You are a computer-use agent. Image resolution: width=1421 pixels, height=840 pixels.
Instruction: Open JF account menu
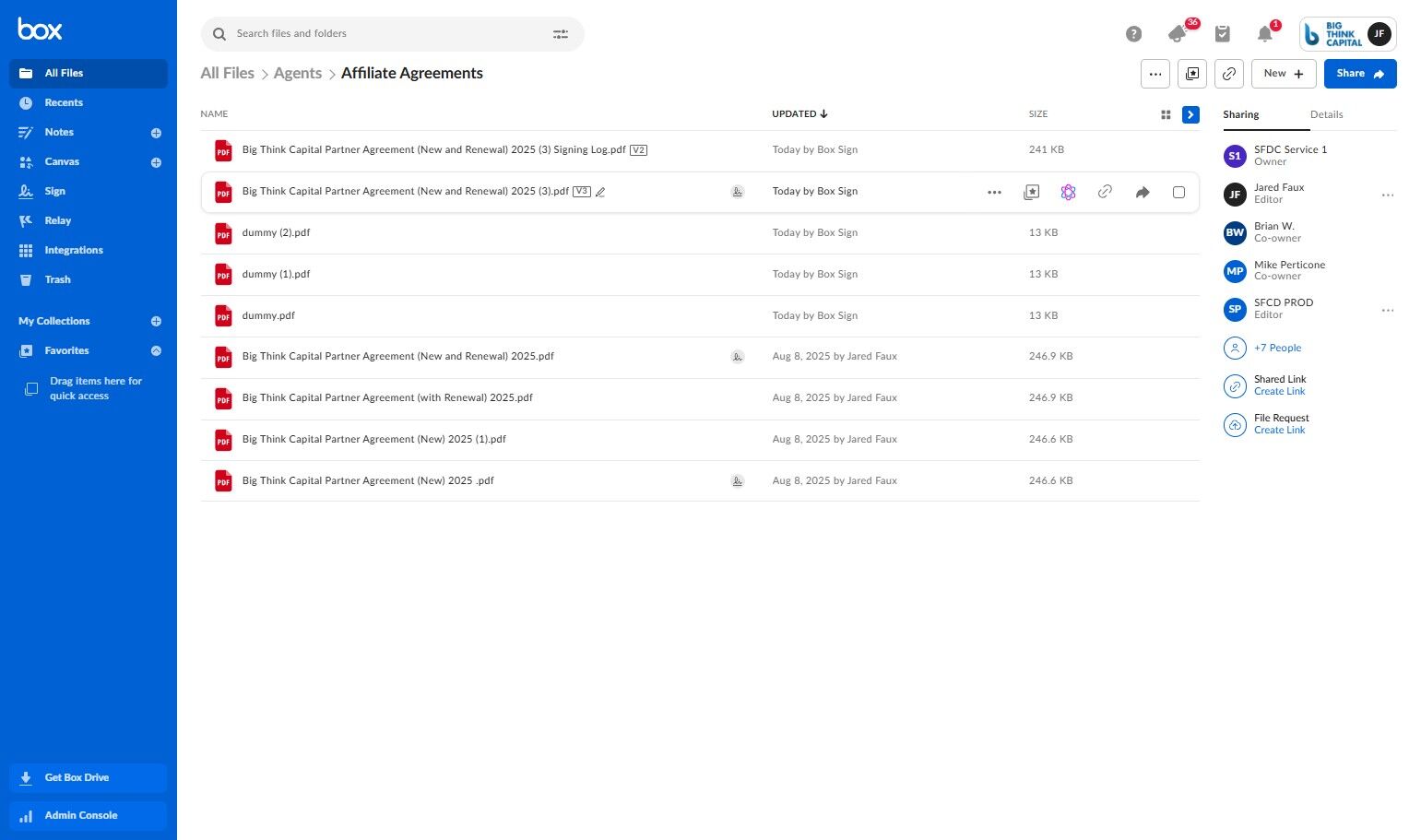point(1379,34)
